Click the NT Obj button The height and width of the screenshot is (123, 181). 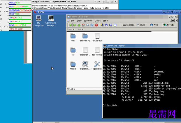pyautogui.click(x=169, y=25)
